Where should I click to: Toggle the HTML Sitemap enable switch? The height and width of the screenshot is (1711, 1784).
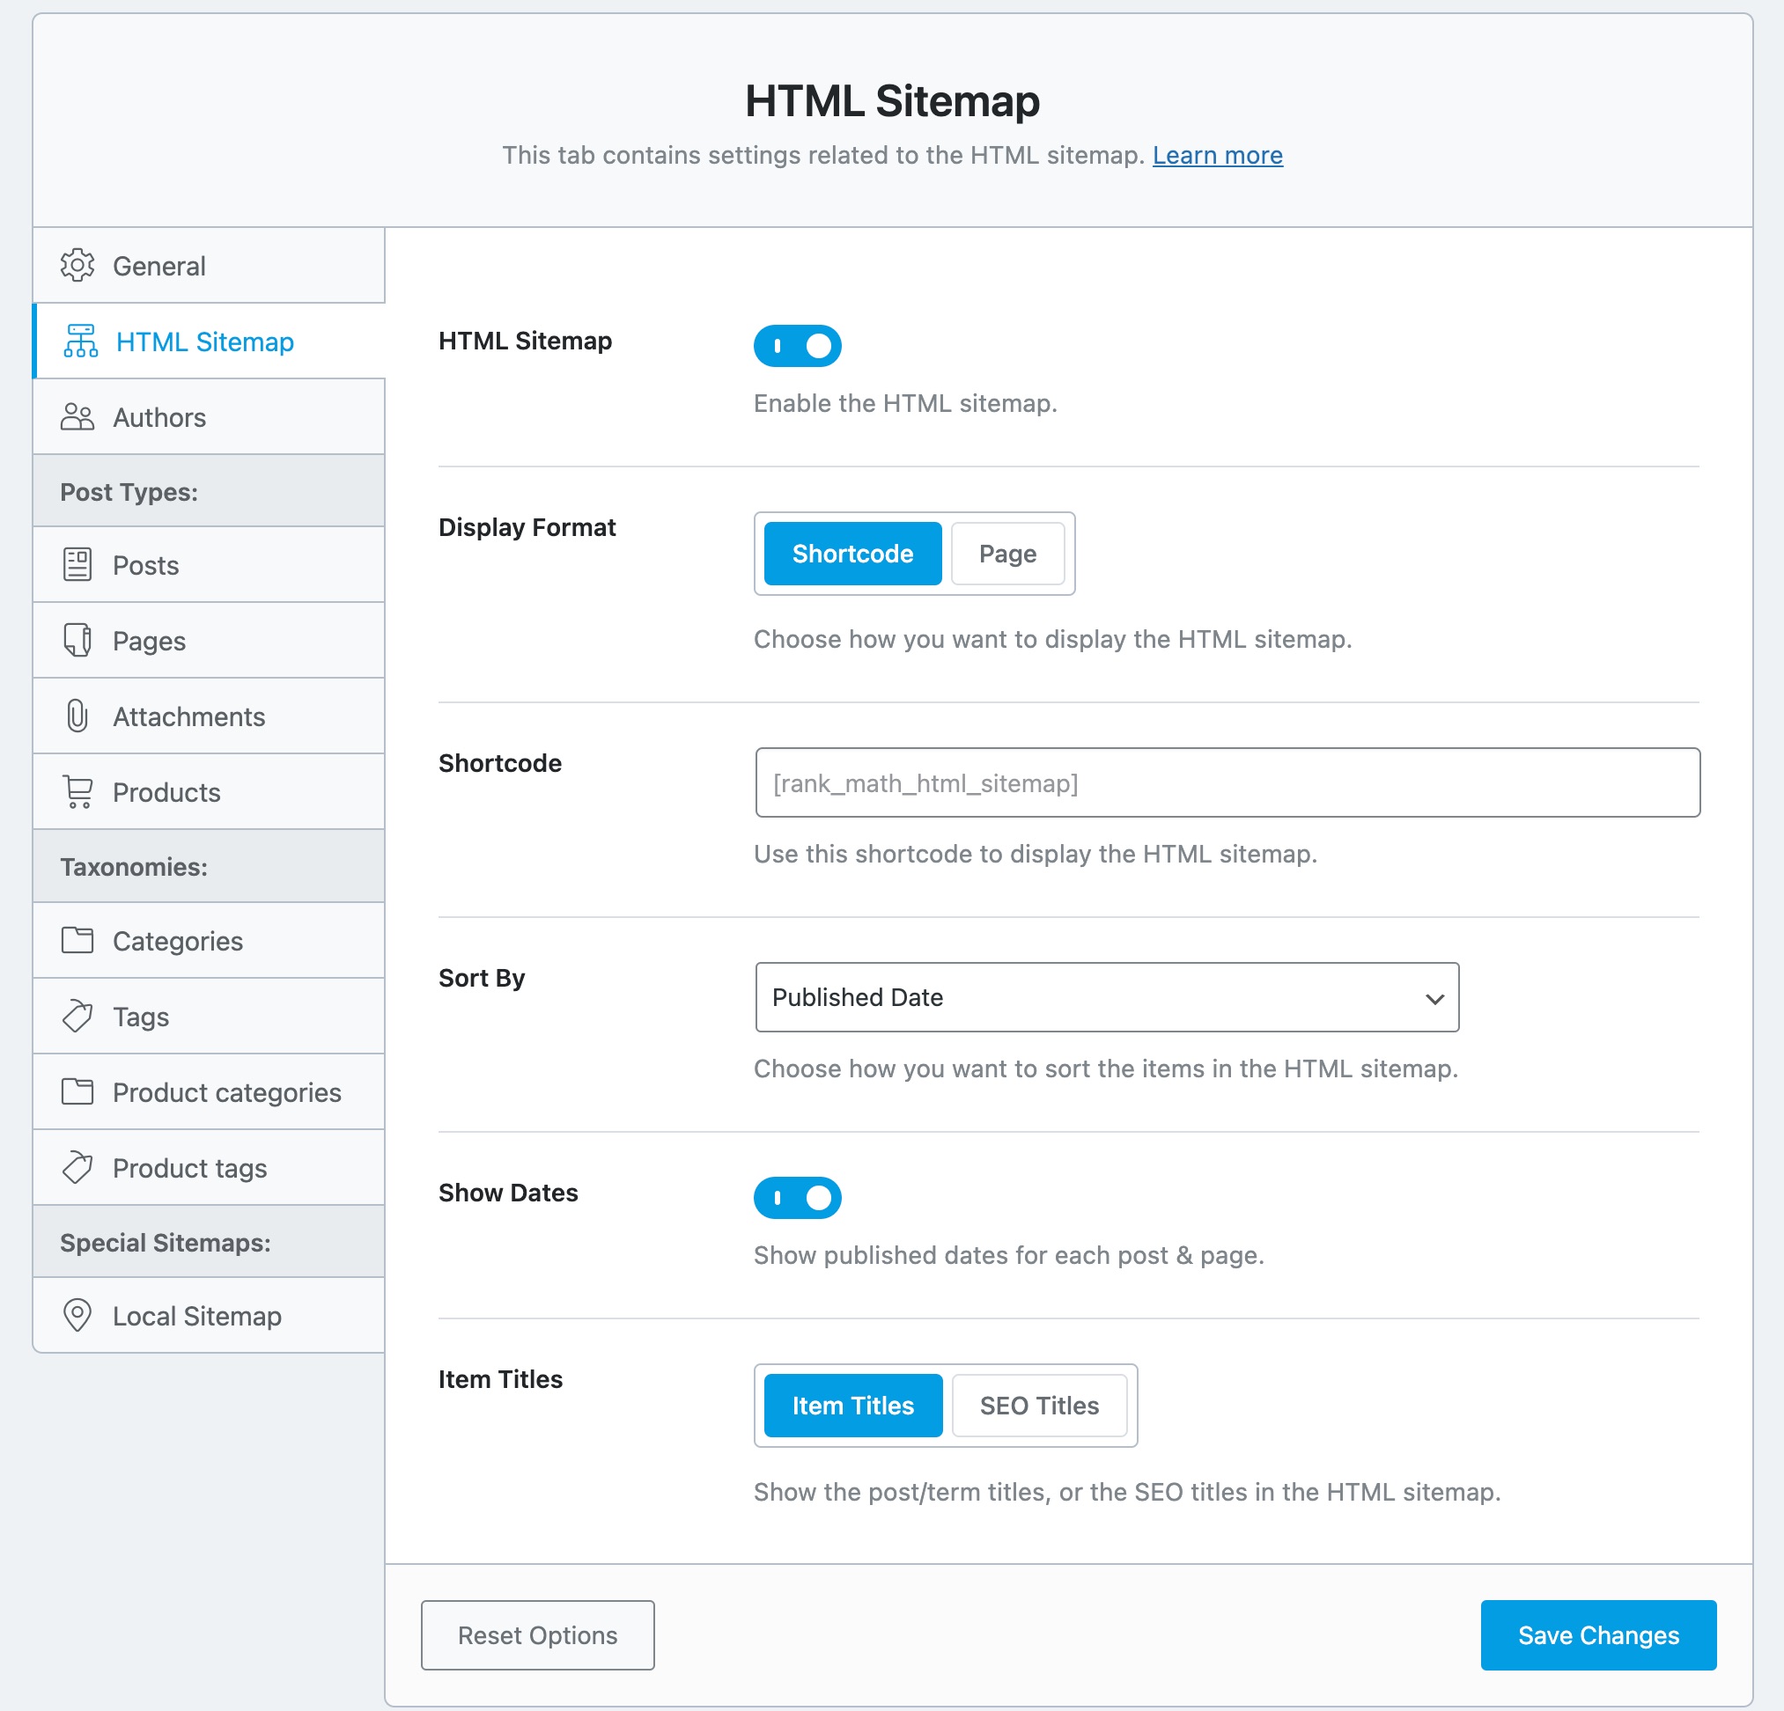click(x=796, y=344)
